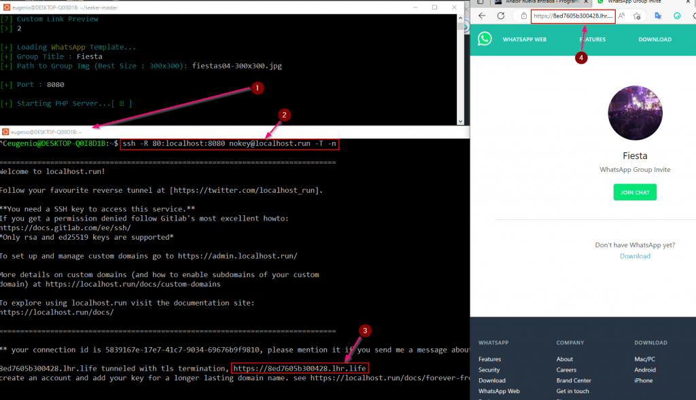The image size is (696, 400).
Task: Close the seeker-master terminal window
Action: [x=454, y=7]
